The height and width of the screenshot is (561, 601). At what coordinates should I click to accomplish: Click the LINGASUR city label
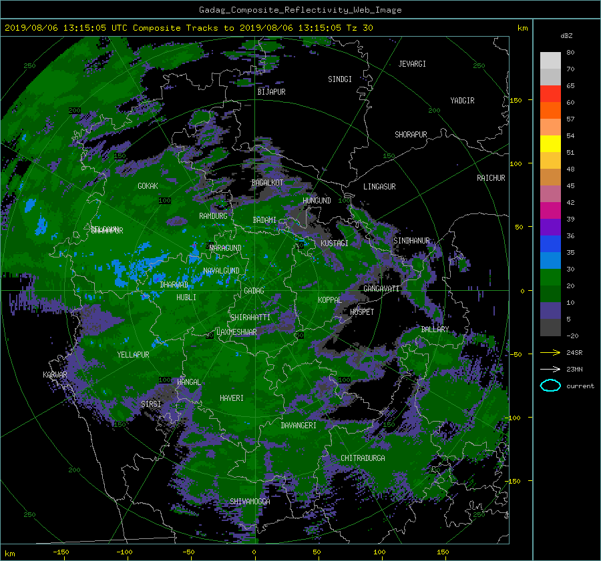click(x=379, y=187)
